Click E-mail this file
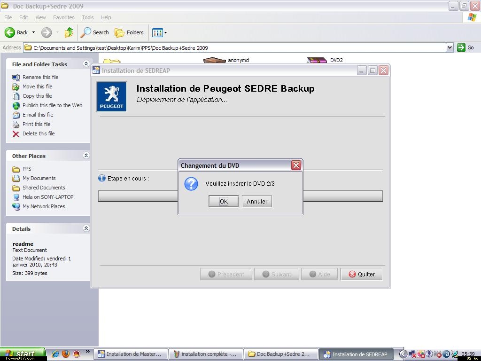Screen dimensions: 481x361 38,115
